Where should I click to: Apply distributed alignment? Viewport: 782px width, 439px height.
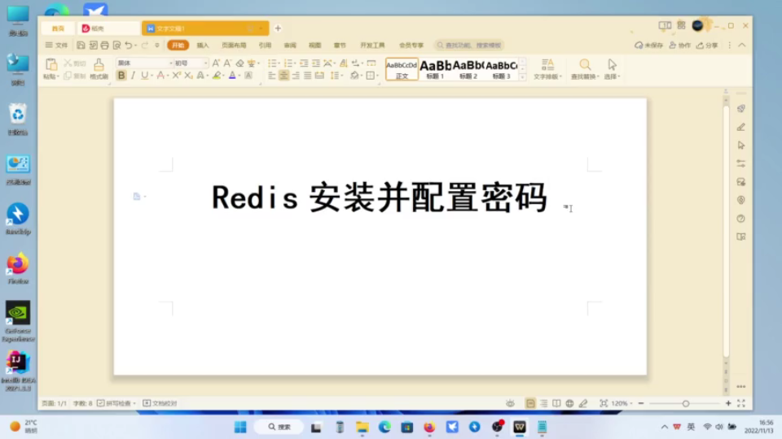pos(319,76)
